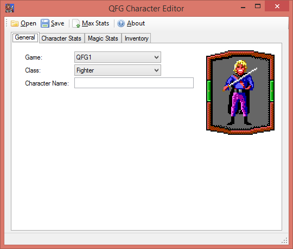This screenshot has width=293, height=249.
Task: Select the General tab
Action: coord(25,37)
